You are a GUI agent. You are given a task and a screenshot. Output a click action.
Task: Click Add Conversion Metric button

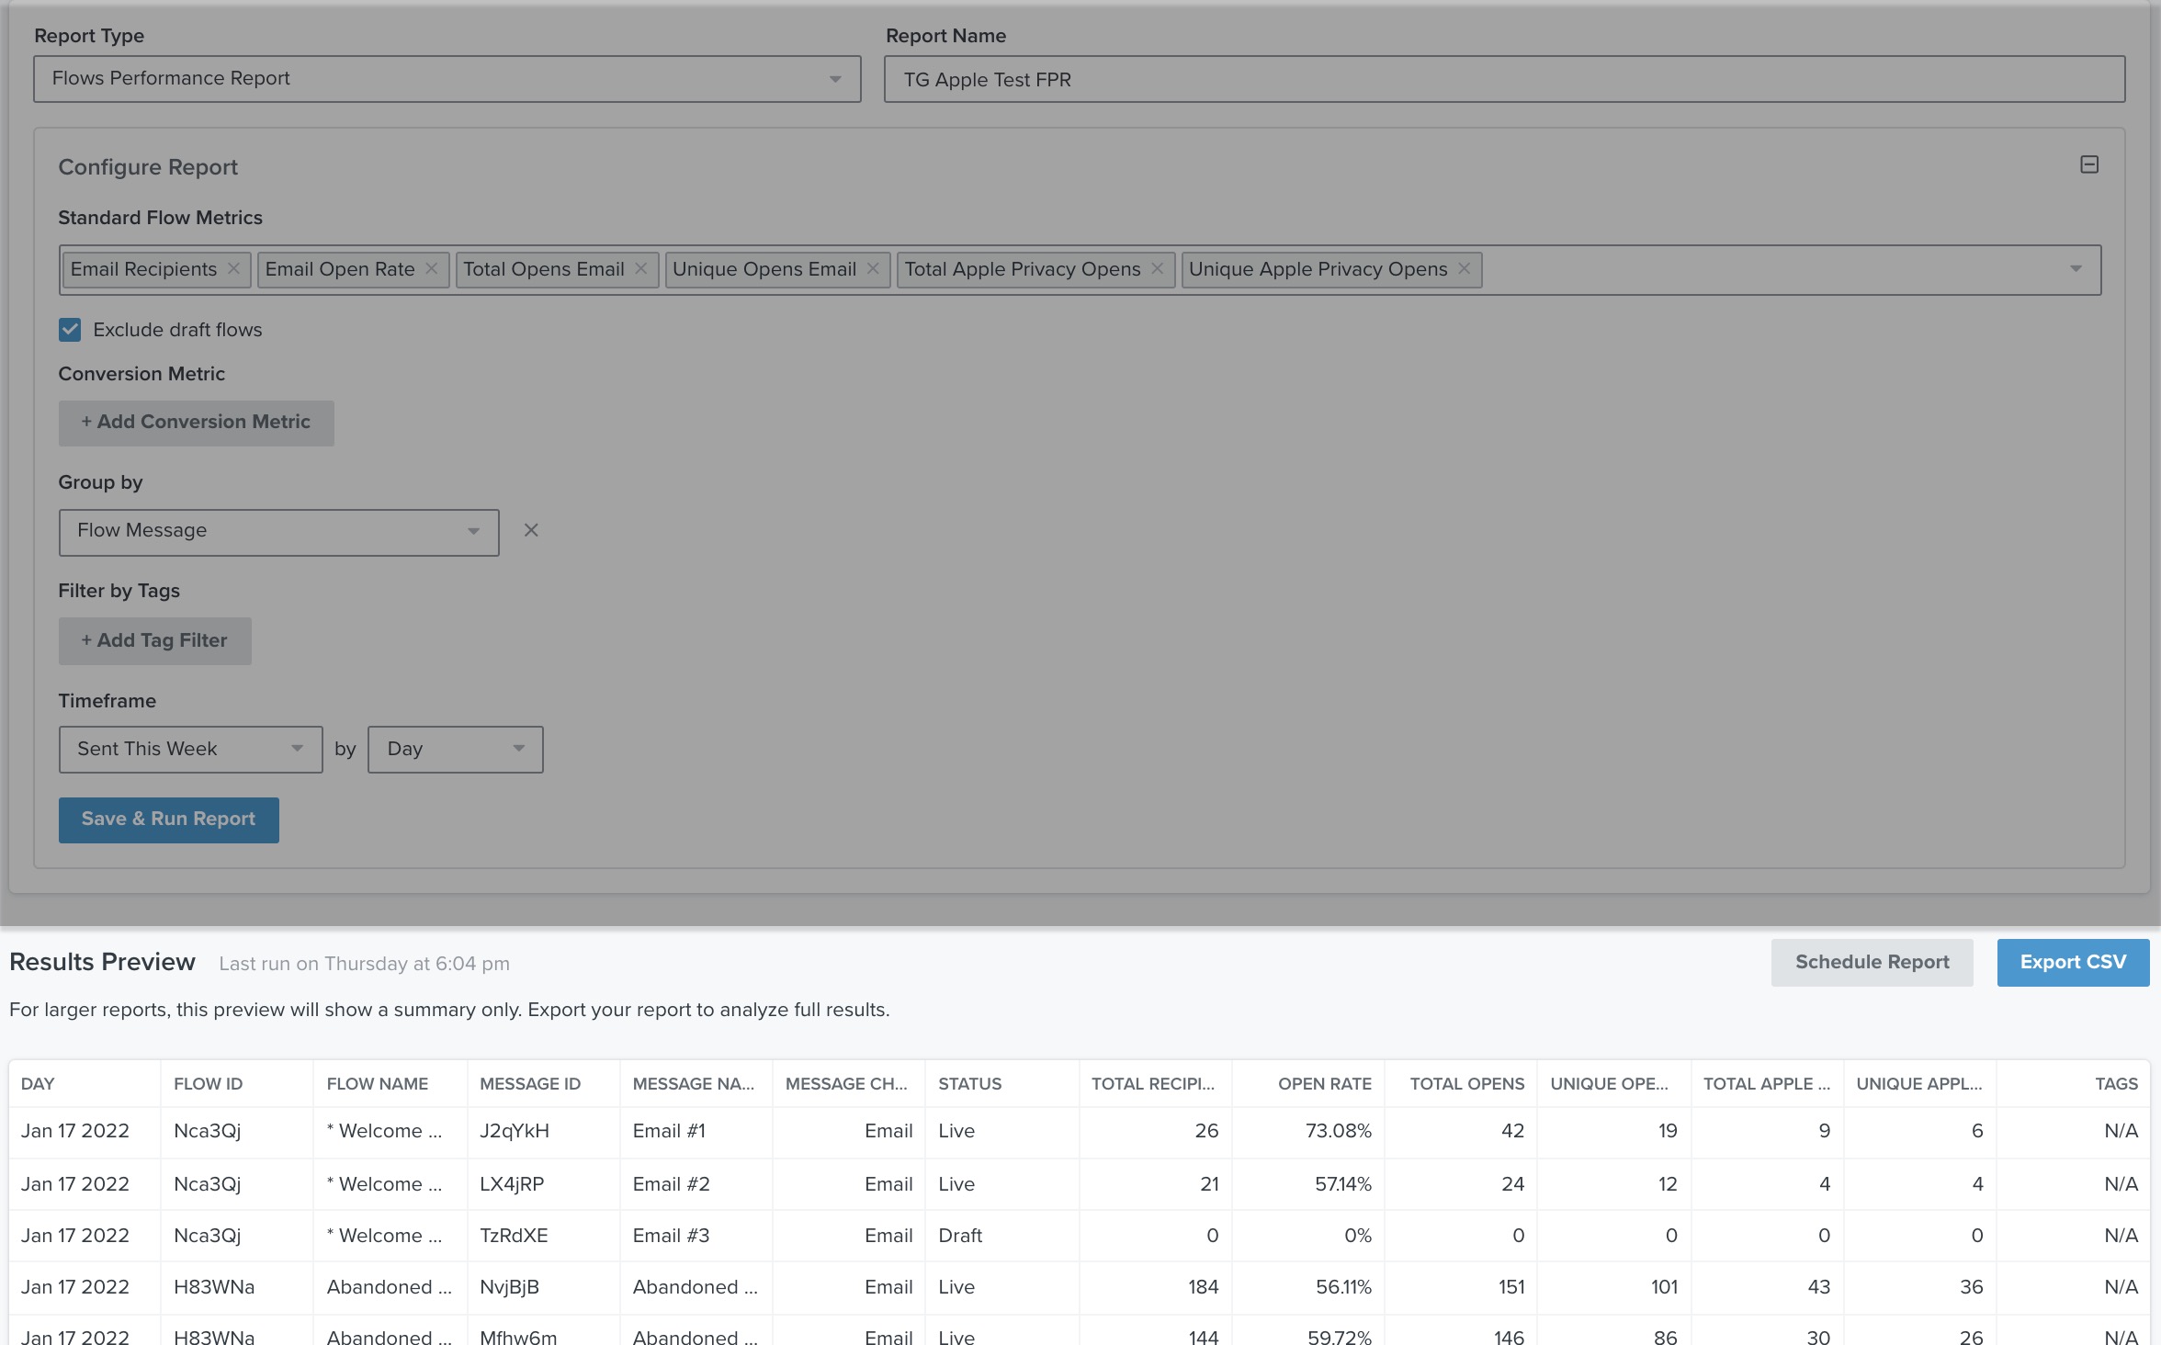pyautogui.click(x=195, y=420)
